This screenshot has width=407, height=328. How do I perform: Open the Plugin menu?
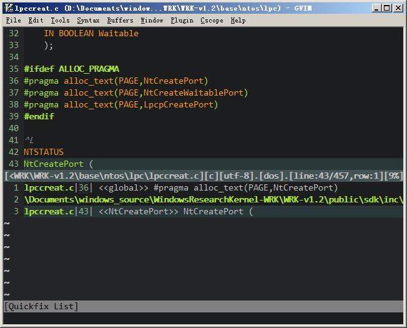pos(182,20)
